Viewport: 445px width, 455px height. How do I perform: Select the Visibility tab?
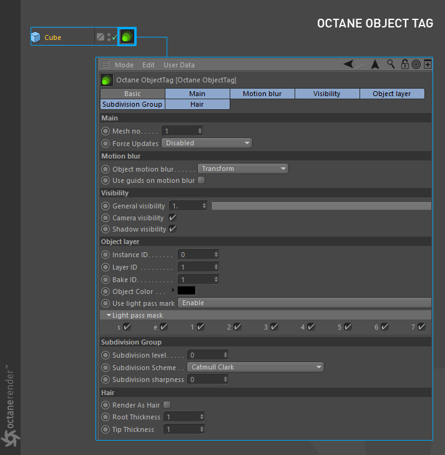[327, 94]
